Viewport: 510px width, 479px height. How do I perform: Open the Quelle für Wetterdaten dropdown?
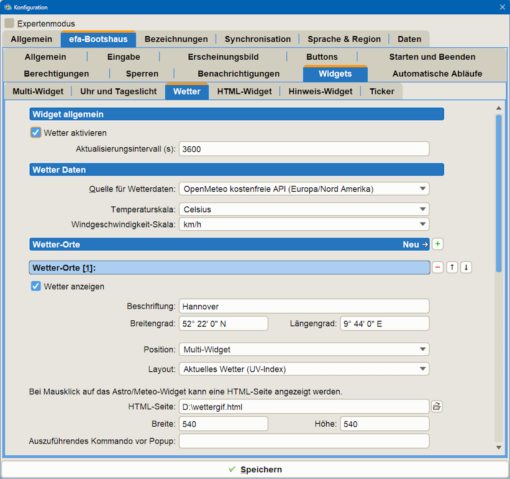coord(304,188)
